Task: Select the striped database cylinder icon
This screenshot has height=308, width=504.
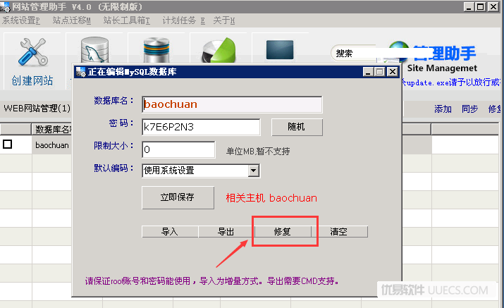Action: [x=156, y=50]
